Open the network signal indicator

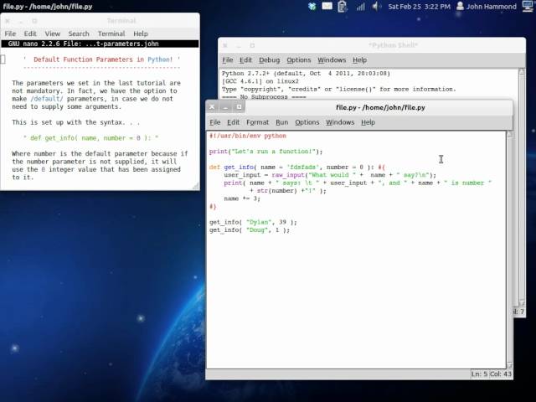click(360, 7)
